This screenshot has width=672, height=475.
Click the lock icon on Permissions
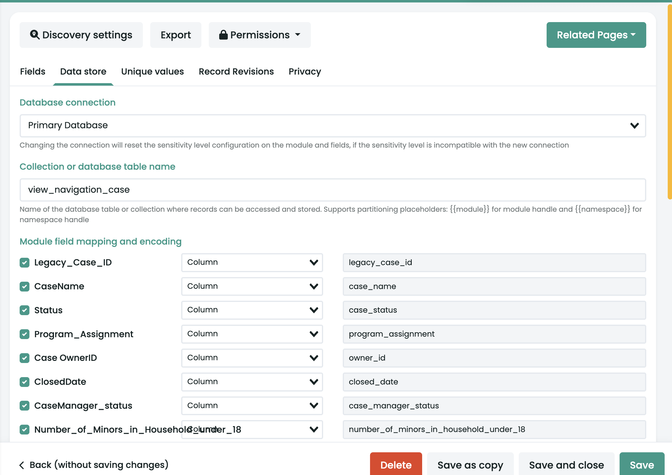point(223,35)
